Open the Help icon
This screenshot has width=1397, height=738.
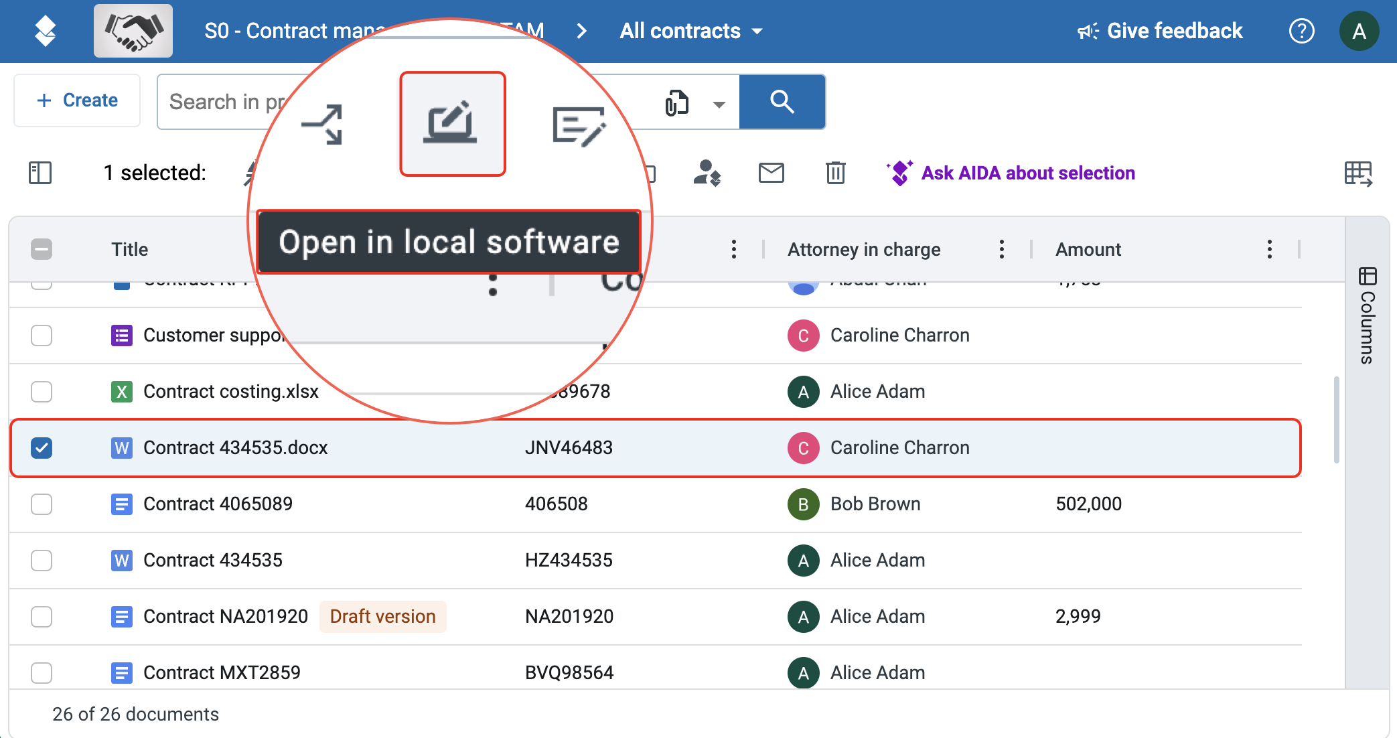[1301, 31]
